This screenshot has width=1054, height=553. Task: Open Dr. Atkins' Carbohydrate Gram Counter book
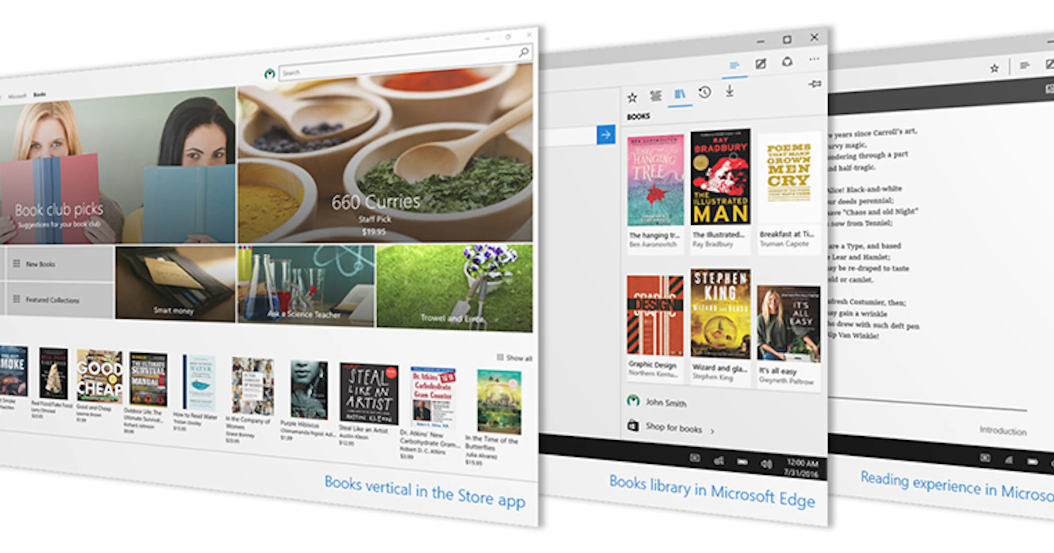click(x=433, y=398)
